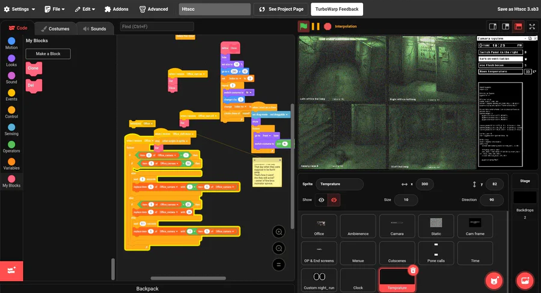This screenshot has height=293, width=541.
Task: Switch to large stage layout
Action: click(506, 26)
